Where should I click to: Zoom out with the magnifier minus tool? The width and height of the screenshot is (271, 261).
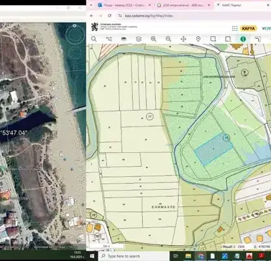coord(168,39)
